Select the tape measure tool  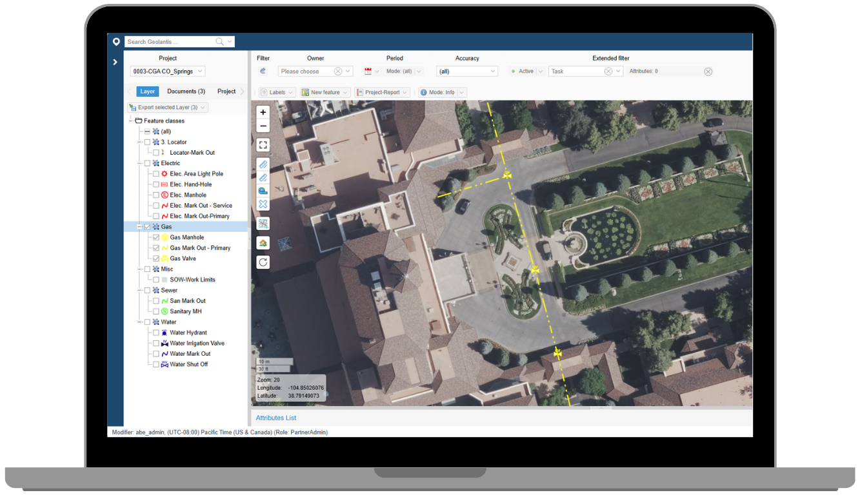(x=263, y=191)
